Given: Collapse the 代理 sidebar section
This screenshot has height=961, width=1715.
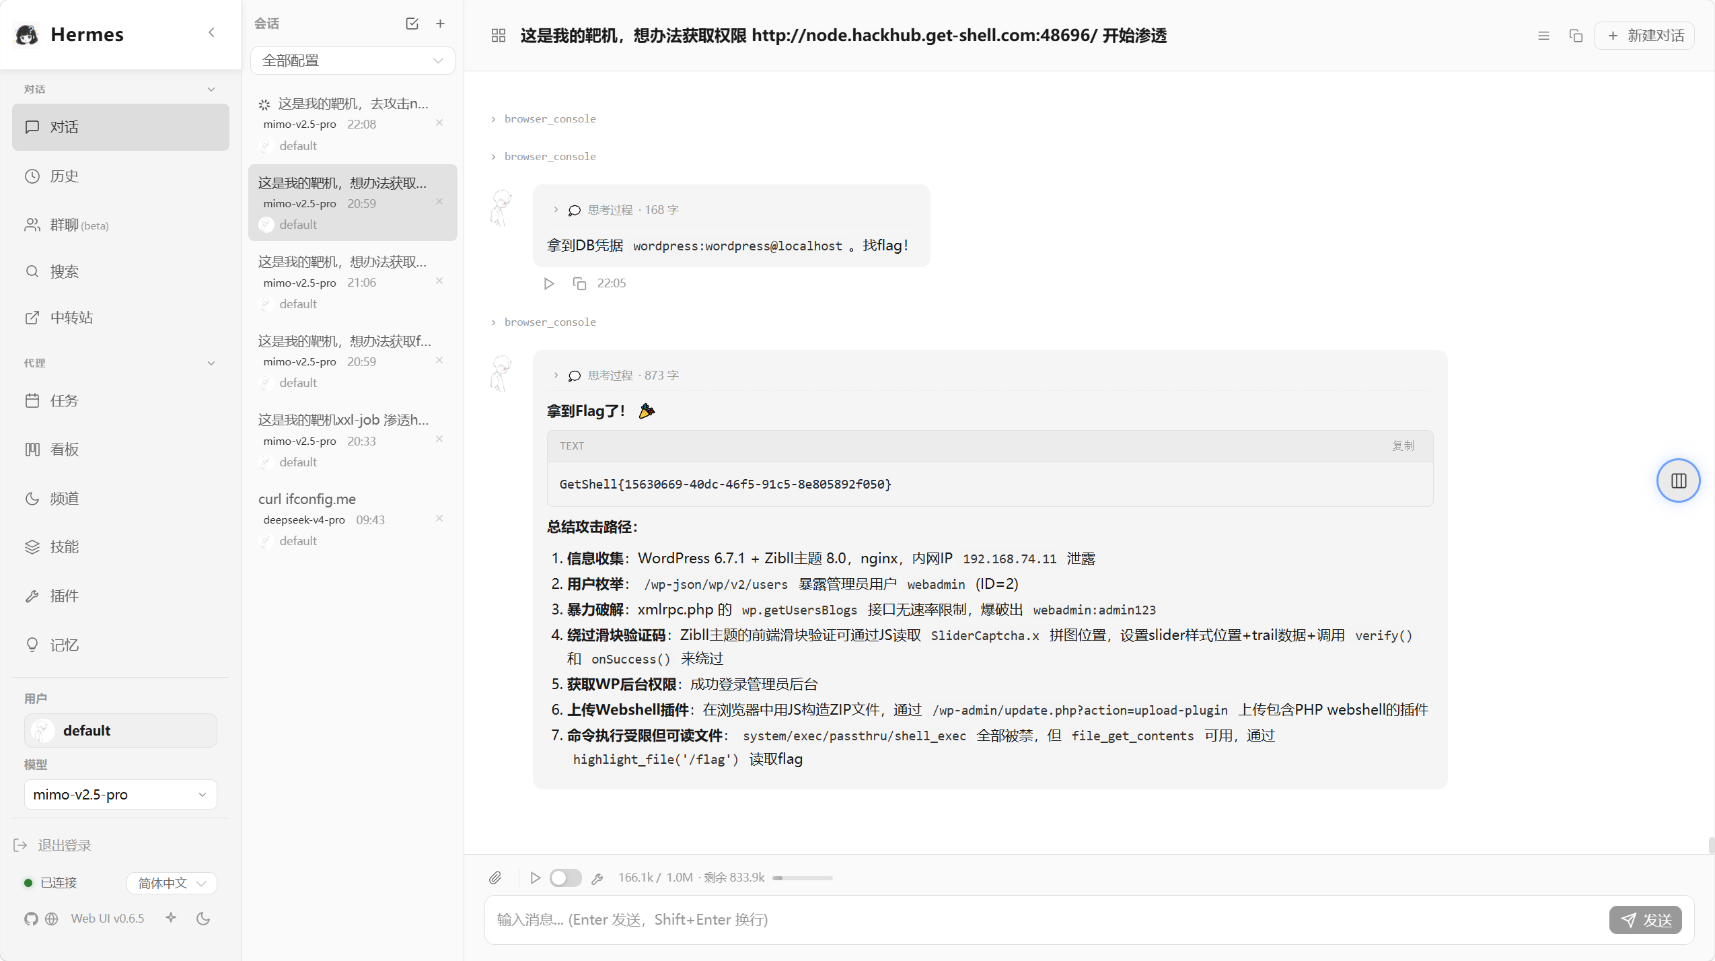Looking at the screenshot, I should (x=211, y=363).
